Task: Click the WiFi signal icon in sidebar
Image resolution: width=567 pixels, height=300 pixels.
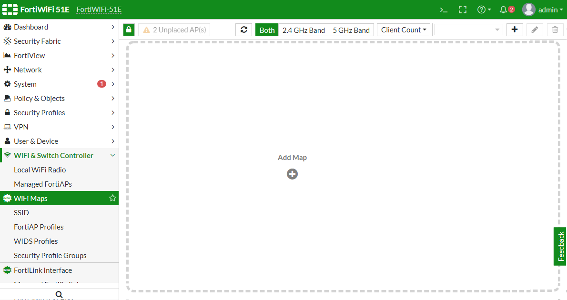Action: (7, 155)
